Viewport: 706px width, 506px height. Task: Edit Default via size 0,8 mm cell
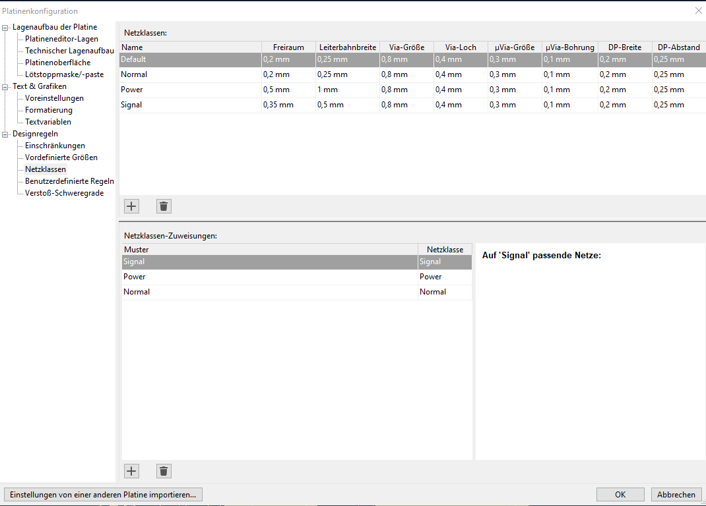[406, 59]
